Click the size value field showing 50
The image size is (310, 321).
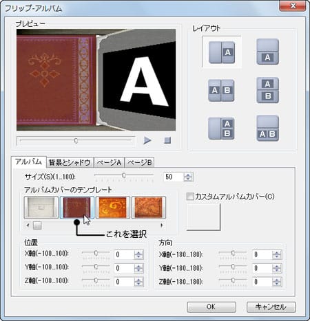tap(174, 177)
